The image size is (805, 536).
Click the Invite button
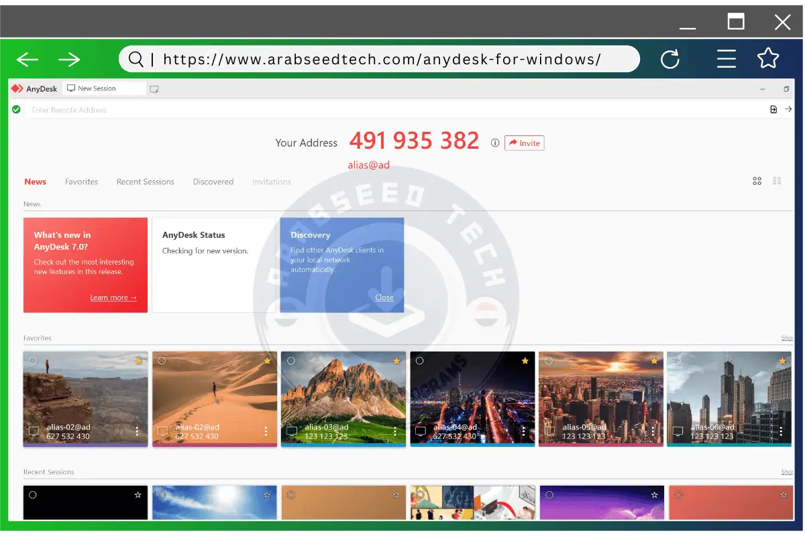click(x=524, y=143)
